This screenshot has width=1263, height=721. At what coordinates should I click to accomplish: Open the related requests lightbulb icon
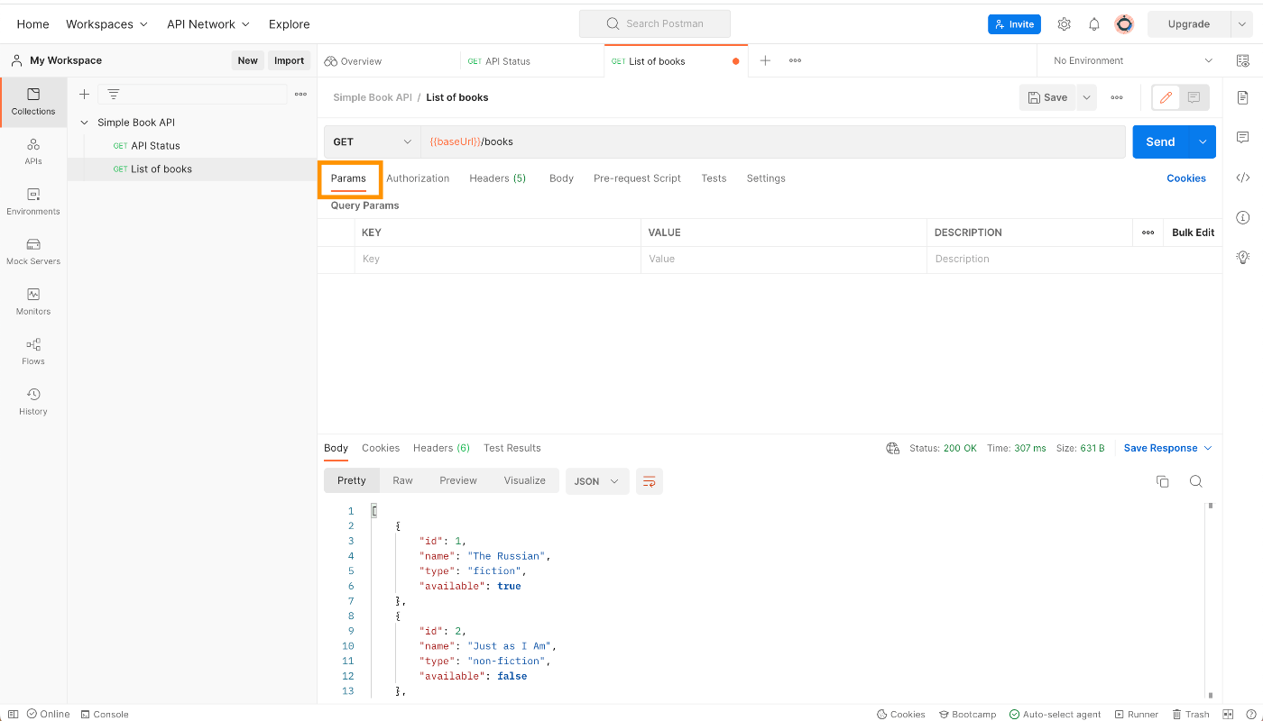click(x=1243, y=257)
